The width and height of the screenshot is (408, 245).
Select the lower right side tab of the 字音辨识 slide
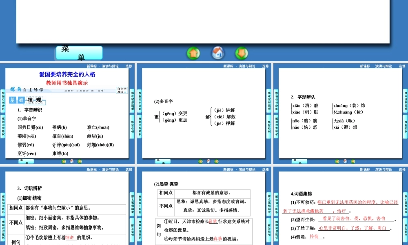pyautogui.click(x=132, y=127)
